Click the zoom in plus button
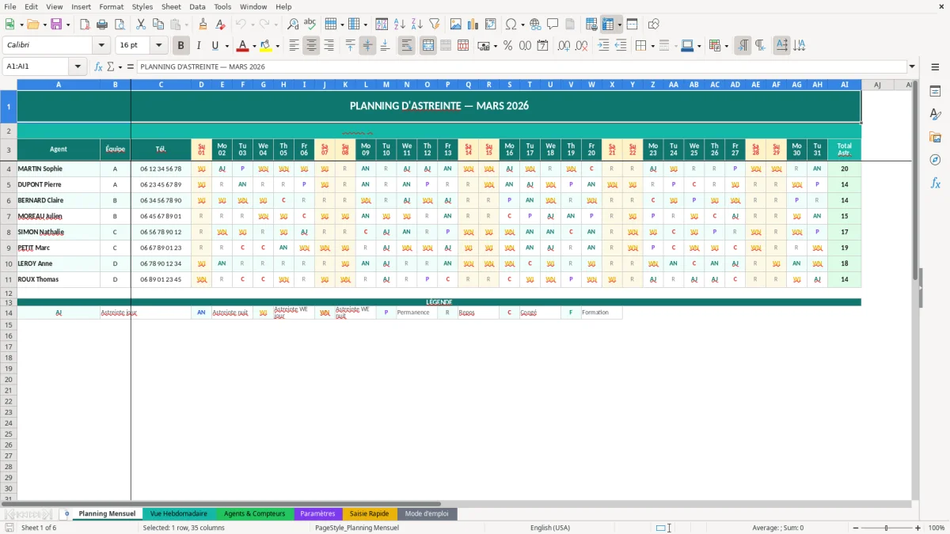The width and height of the screenshot is (950, 534). point(918,528)
